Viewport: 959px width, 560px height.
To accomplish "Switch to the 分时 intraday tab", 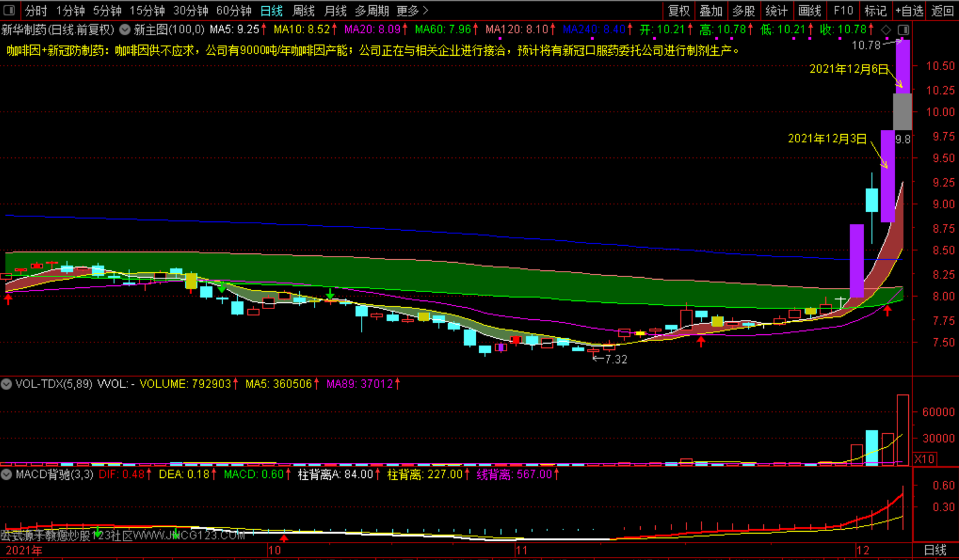I will pos(36,11).
